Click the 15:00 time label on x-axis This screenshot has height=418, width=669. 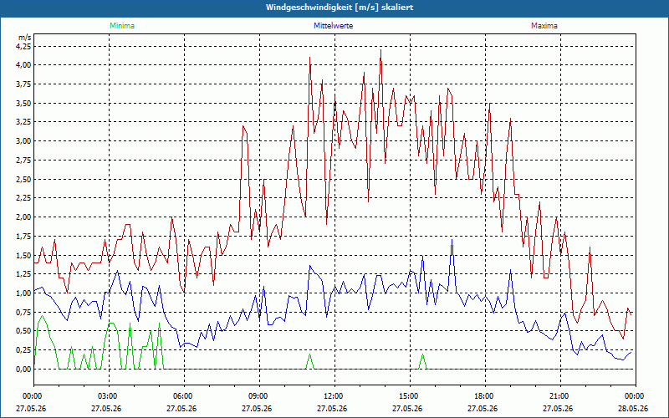pyautogui.click(x=410, y=396)
